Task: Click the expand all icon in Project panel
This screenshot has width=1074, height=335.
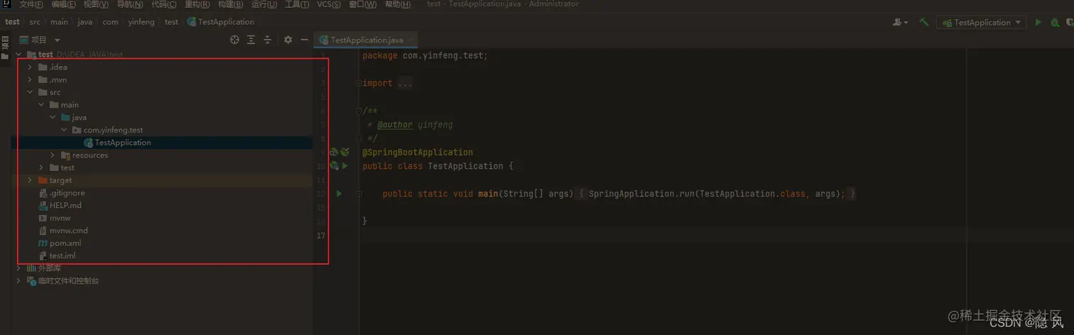Action: (251, 40)
